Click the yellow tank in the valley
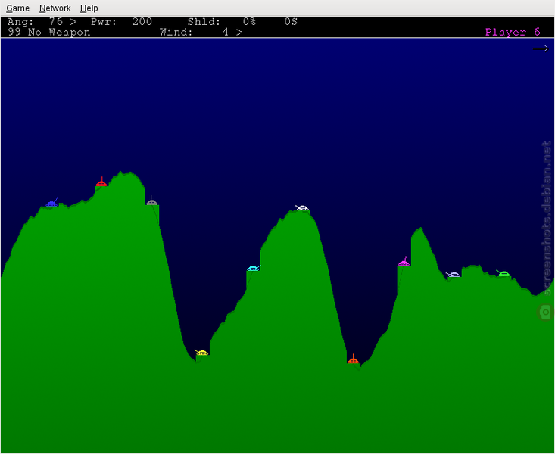The width and height of the screenshot is (555, 454). click(x=201, y=353)
